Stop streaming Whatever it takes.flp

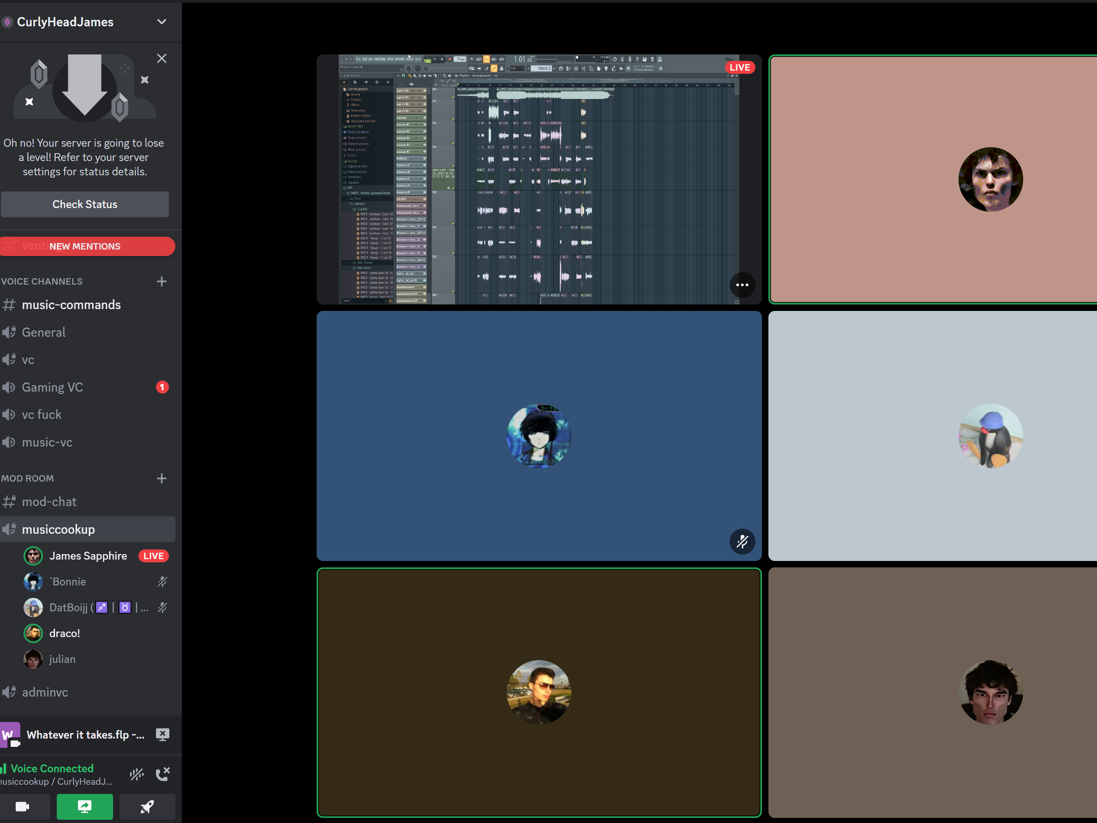coord(162,735)
